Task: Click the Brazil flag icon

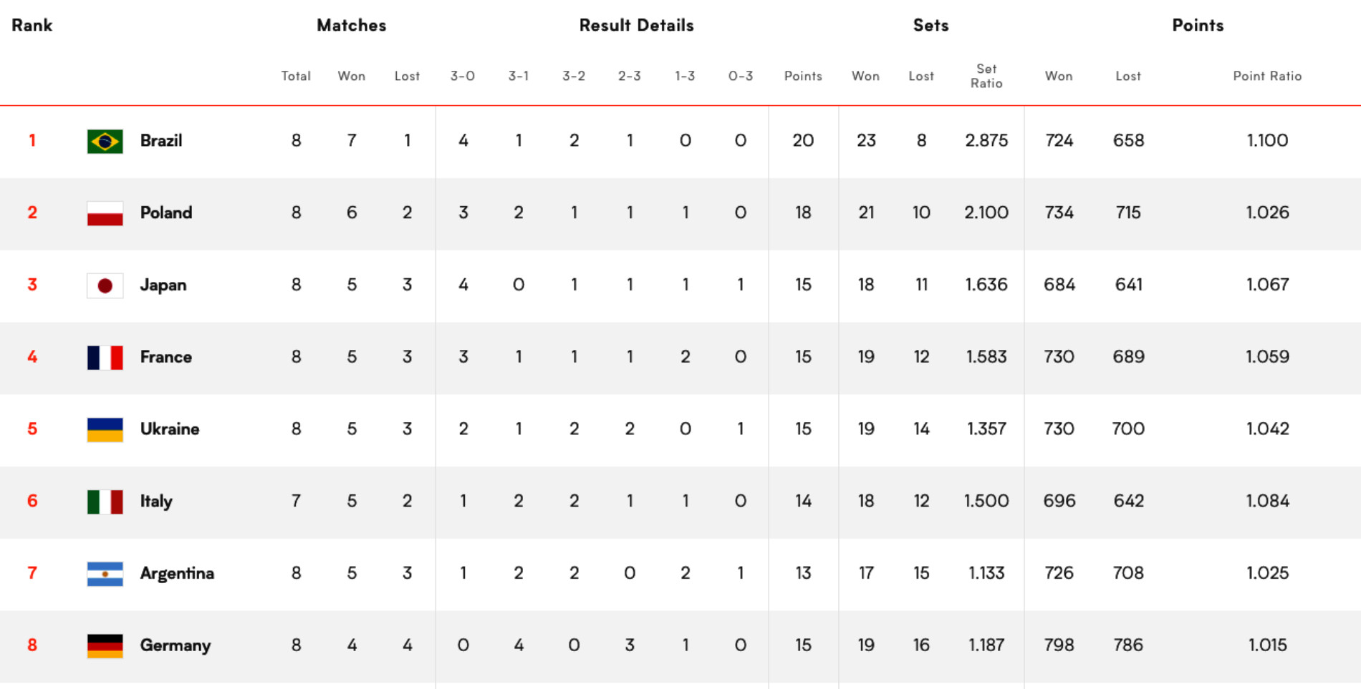Action: pyautogui.click(x=105, y=141)
